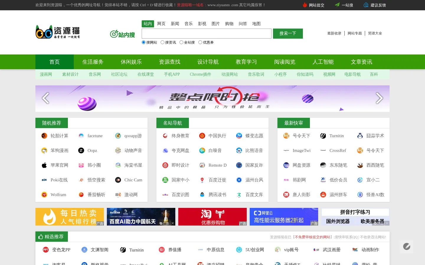425x265 pixels.
Task: Click the 夸克网盘 cloud icon
Action: [165, 150]
